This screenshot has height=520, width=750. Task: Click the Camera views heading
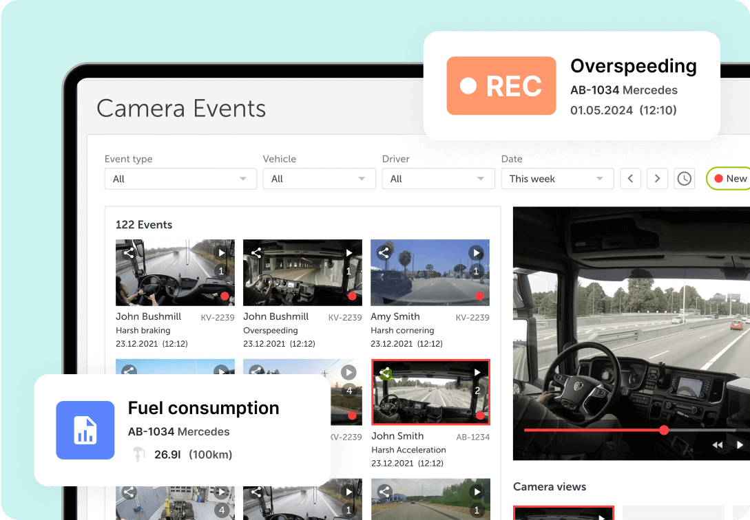point(550,486)
